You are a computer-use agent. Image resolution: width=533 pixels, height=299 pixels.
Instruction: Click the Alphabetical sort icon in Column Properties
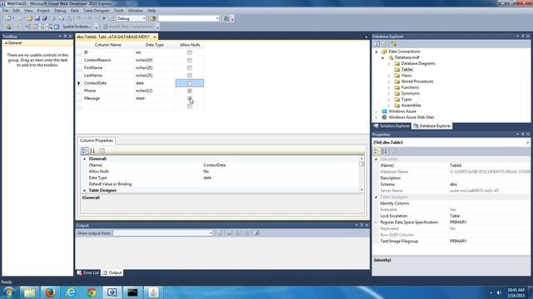click(x=92, y=150)
